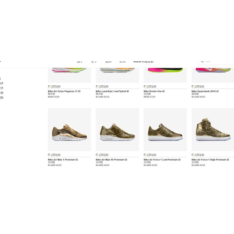Click customize color-ring icon for Air Max 90 Premium
The image size is (234, 234).
pyautogui.click(x=97, y=155)
